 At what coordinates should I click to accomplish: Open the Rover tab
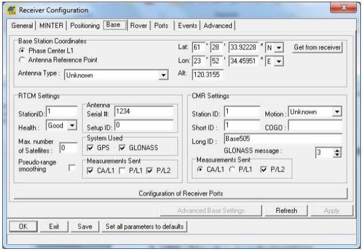click(139, 25)
